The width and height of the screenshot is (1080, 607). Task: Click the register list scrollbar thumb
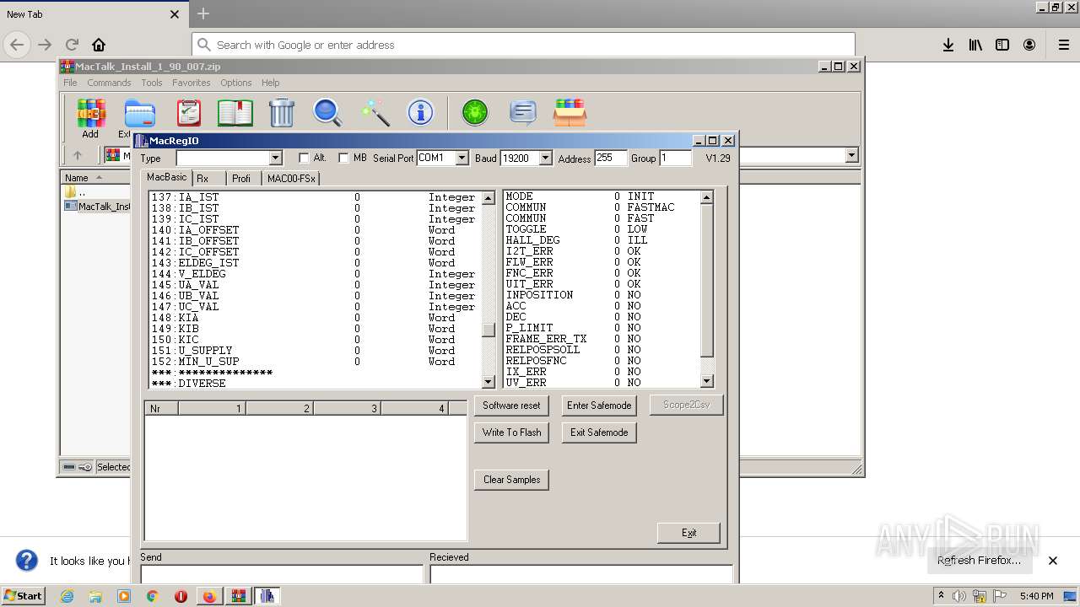[x=489, y=330]
